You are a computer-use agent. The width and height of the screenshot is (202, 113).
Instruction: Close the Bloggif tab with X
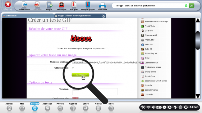point(103,16)
